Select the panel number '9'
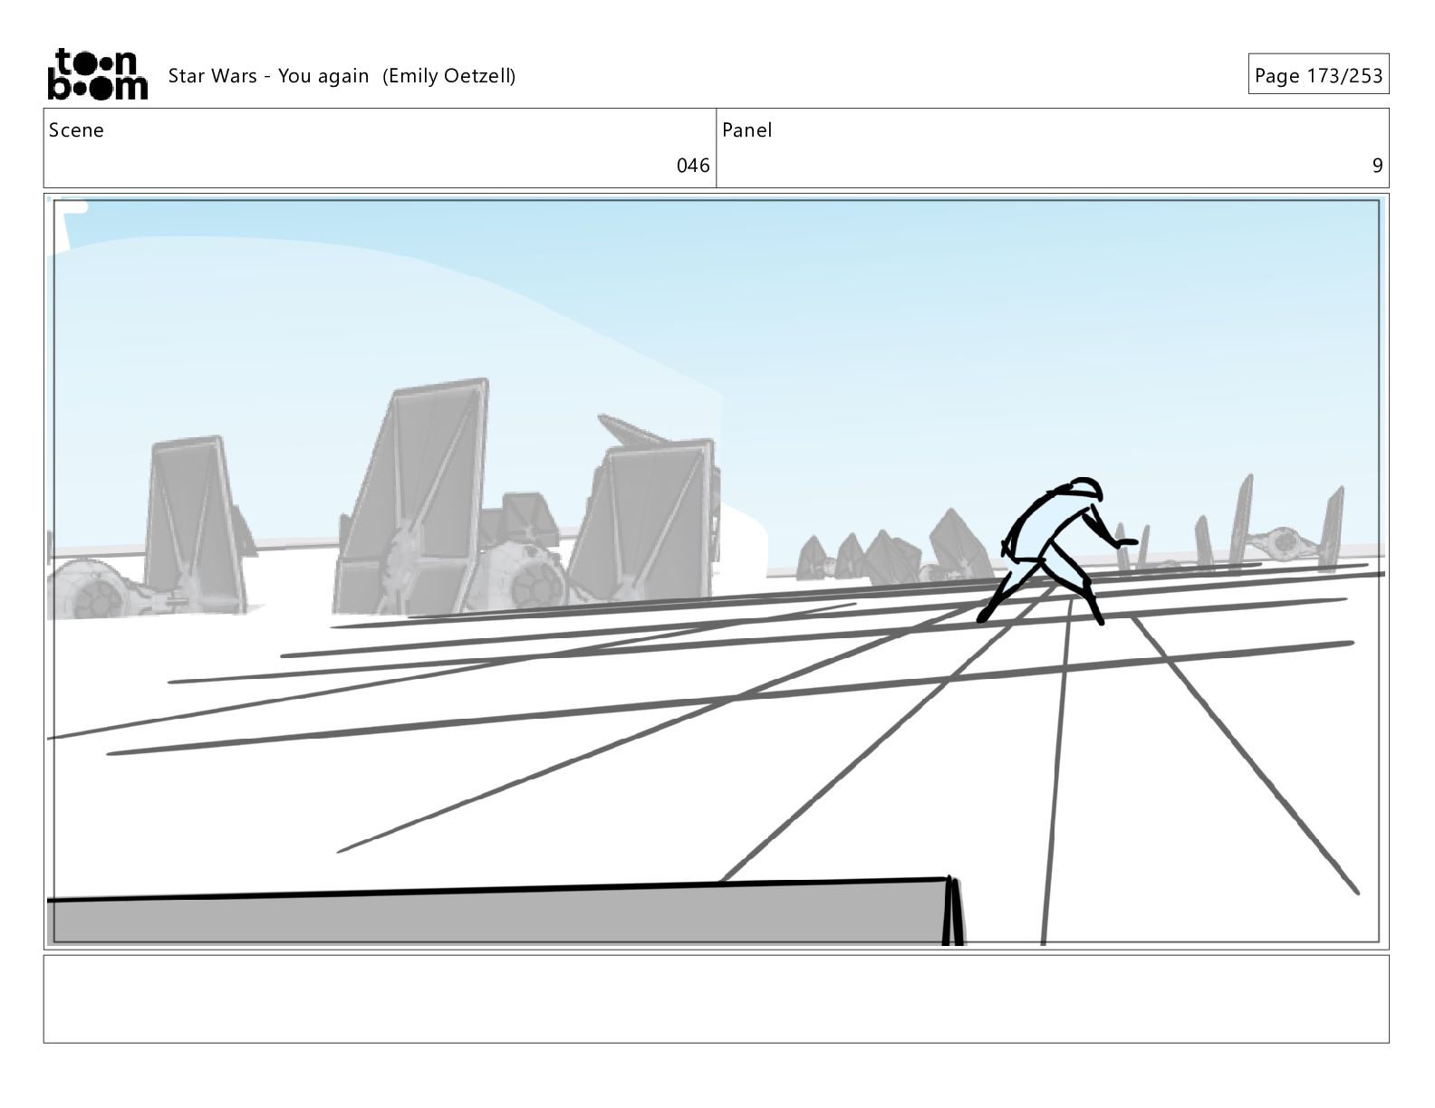The height and width of the screenshot is (1108, 1435). point(1377,166)
